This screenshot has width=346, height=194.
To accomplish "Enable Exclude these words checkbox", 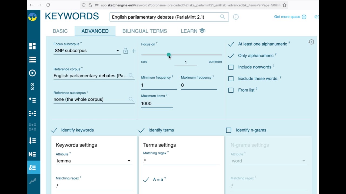I will point(231,79).
